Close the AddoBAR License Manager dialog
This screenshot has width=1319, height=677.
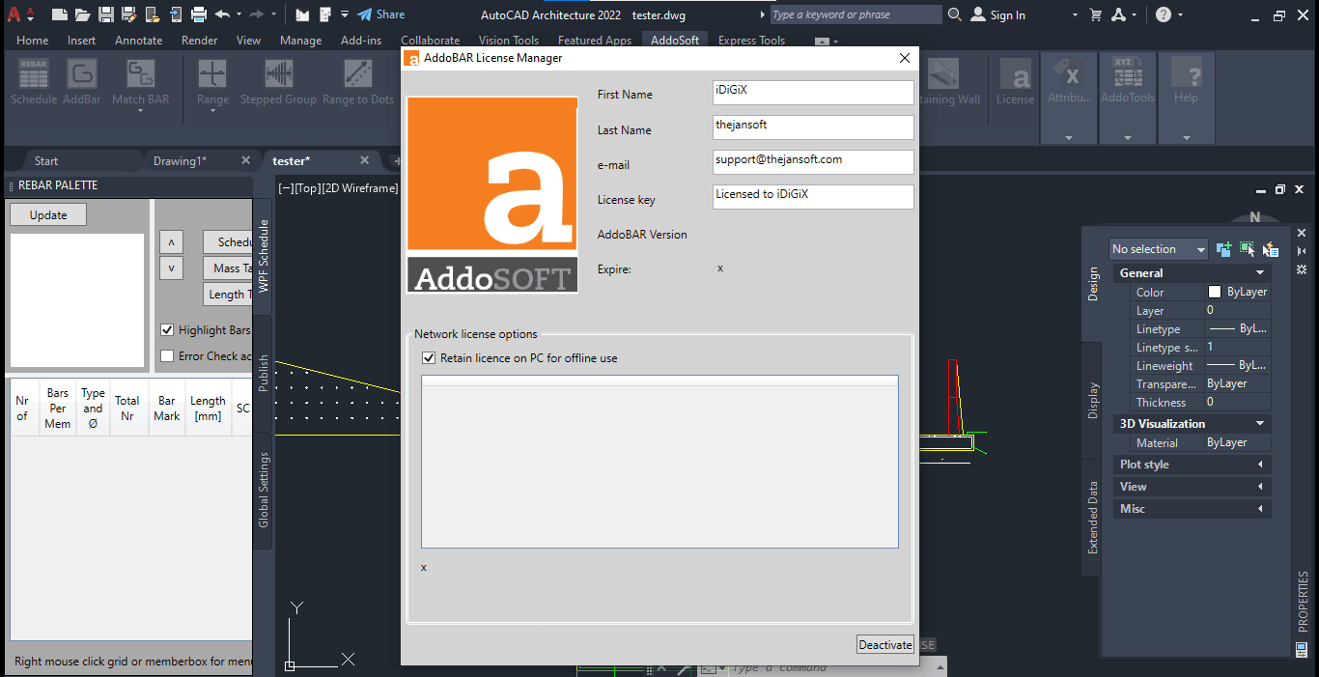pyautogui.click(x=905, y=58)
